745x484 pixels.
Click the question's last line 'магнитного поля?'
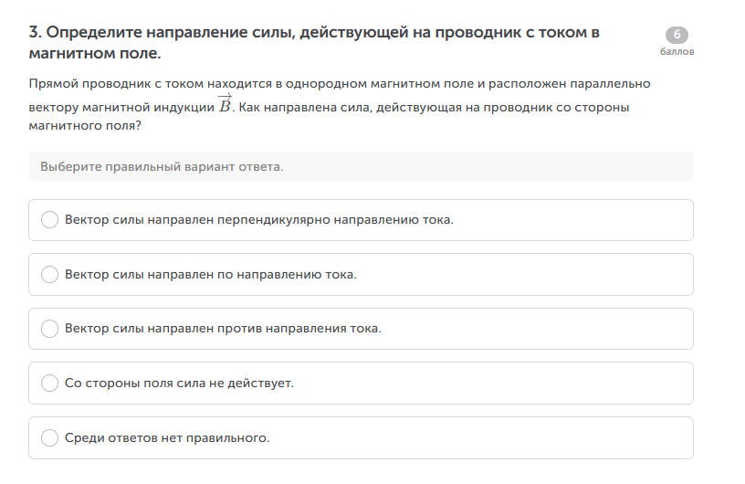[x=85, y=126]
